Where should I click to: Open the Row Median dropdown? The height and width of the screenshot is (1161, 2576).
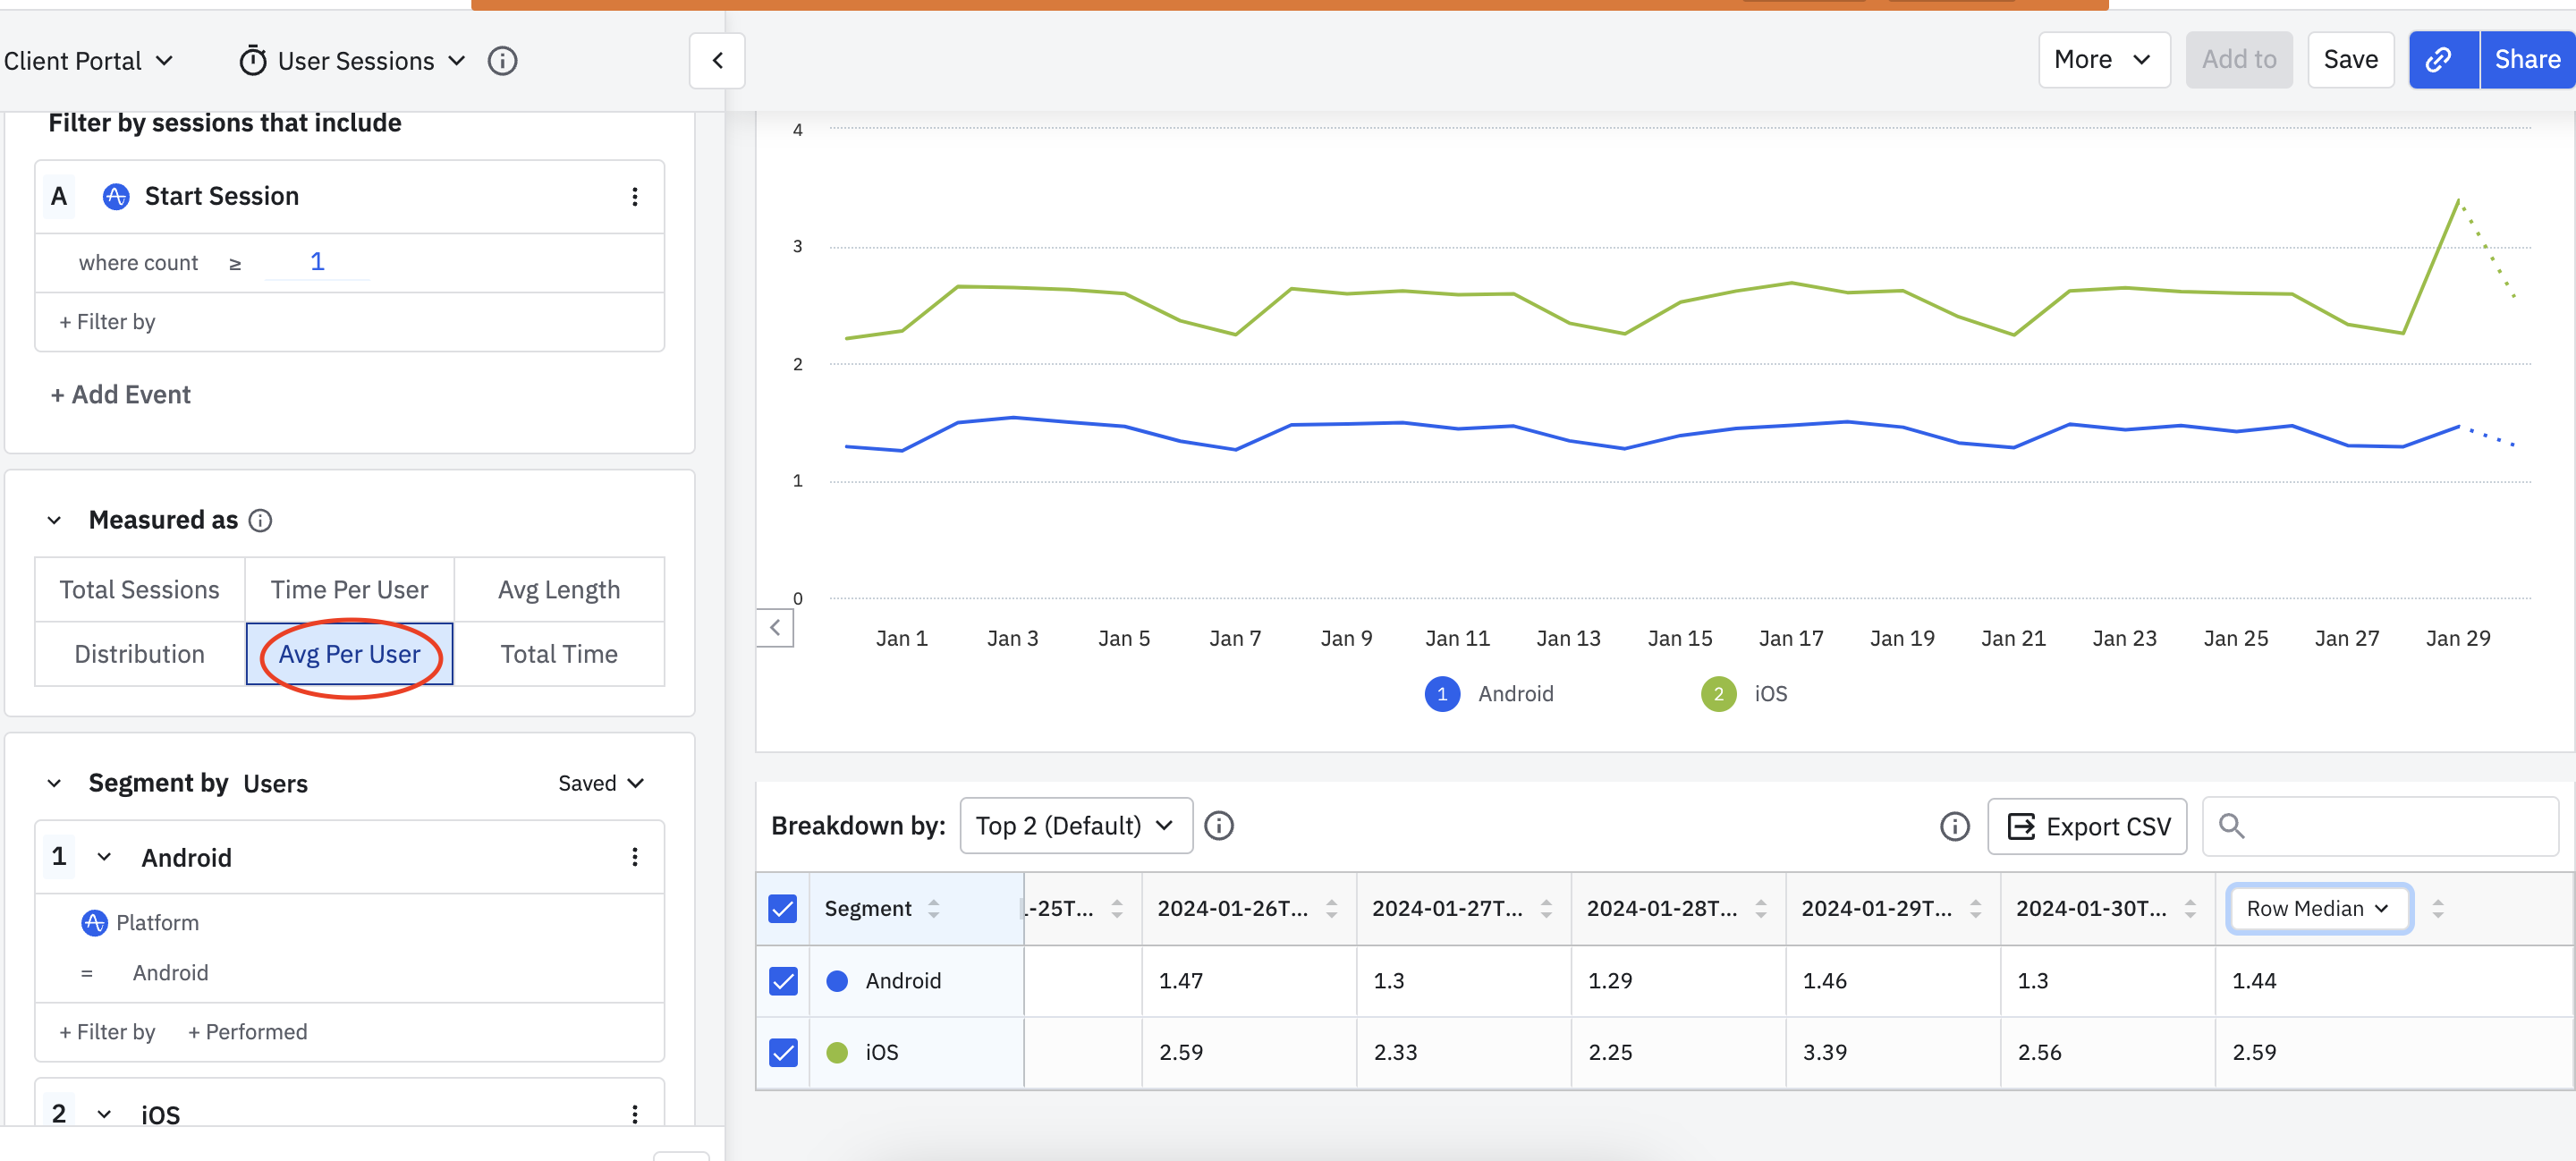coord(2318,908)
